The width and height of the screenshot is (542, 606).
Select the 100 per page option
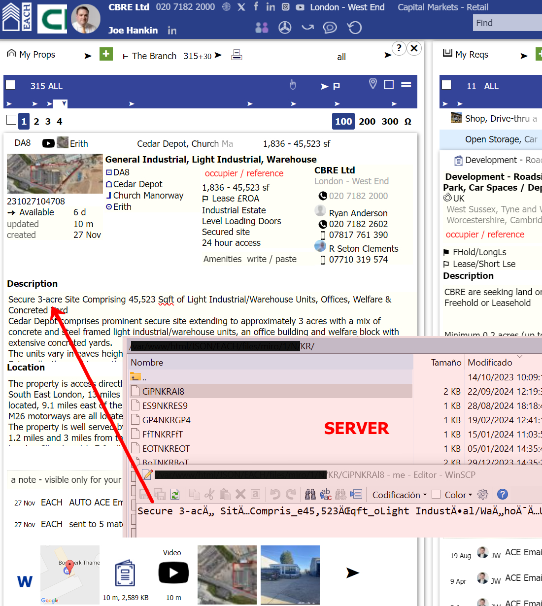coord(343,121)
